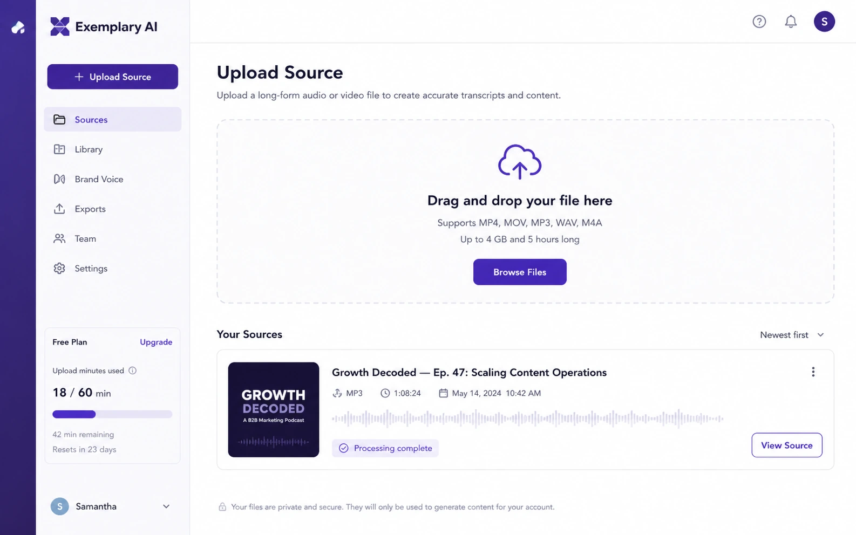Image resolution: width=856 pixels, height=535 pixels.
Task: Click the MP3 audio format icon
Action: (337, 393)
